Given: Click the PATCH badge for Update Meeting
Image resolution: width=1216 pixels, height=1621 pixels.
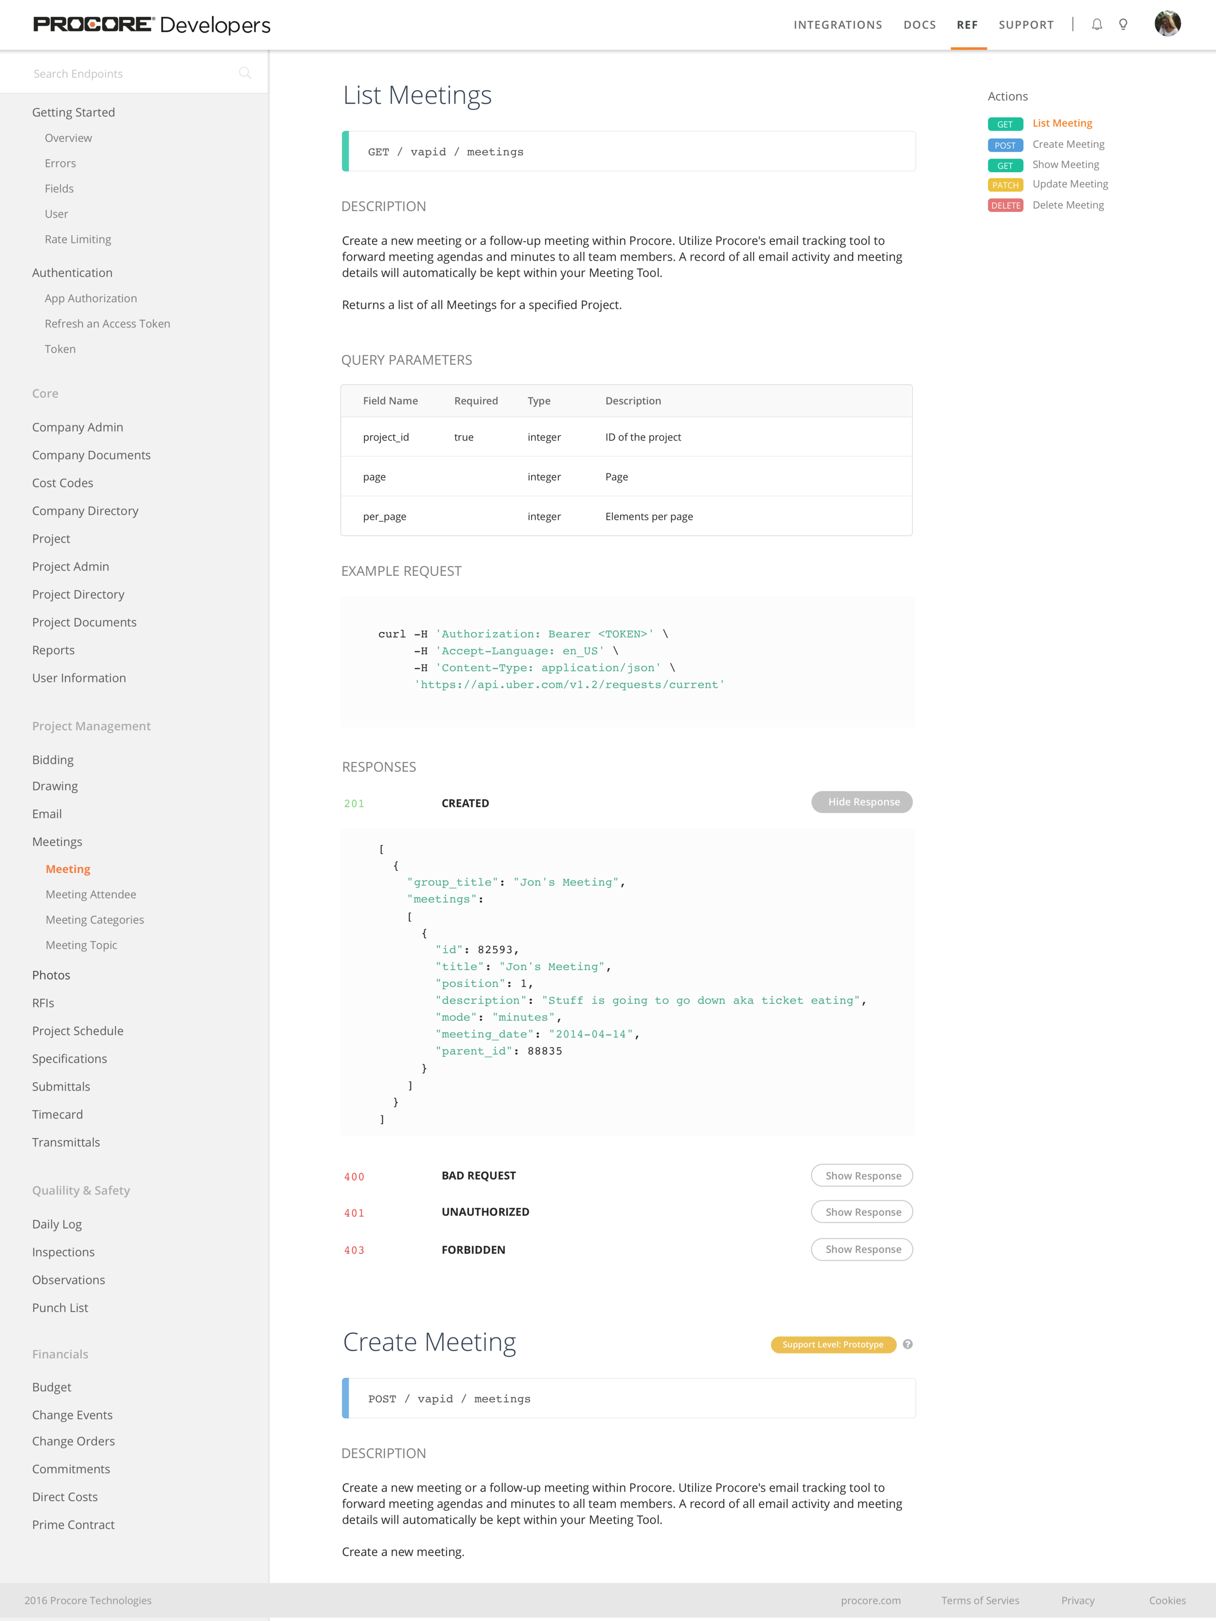Looking at the screenshot, I should point(1005,185).
